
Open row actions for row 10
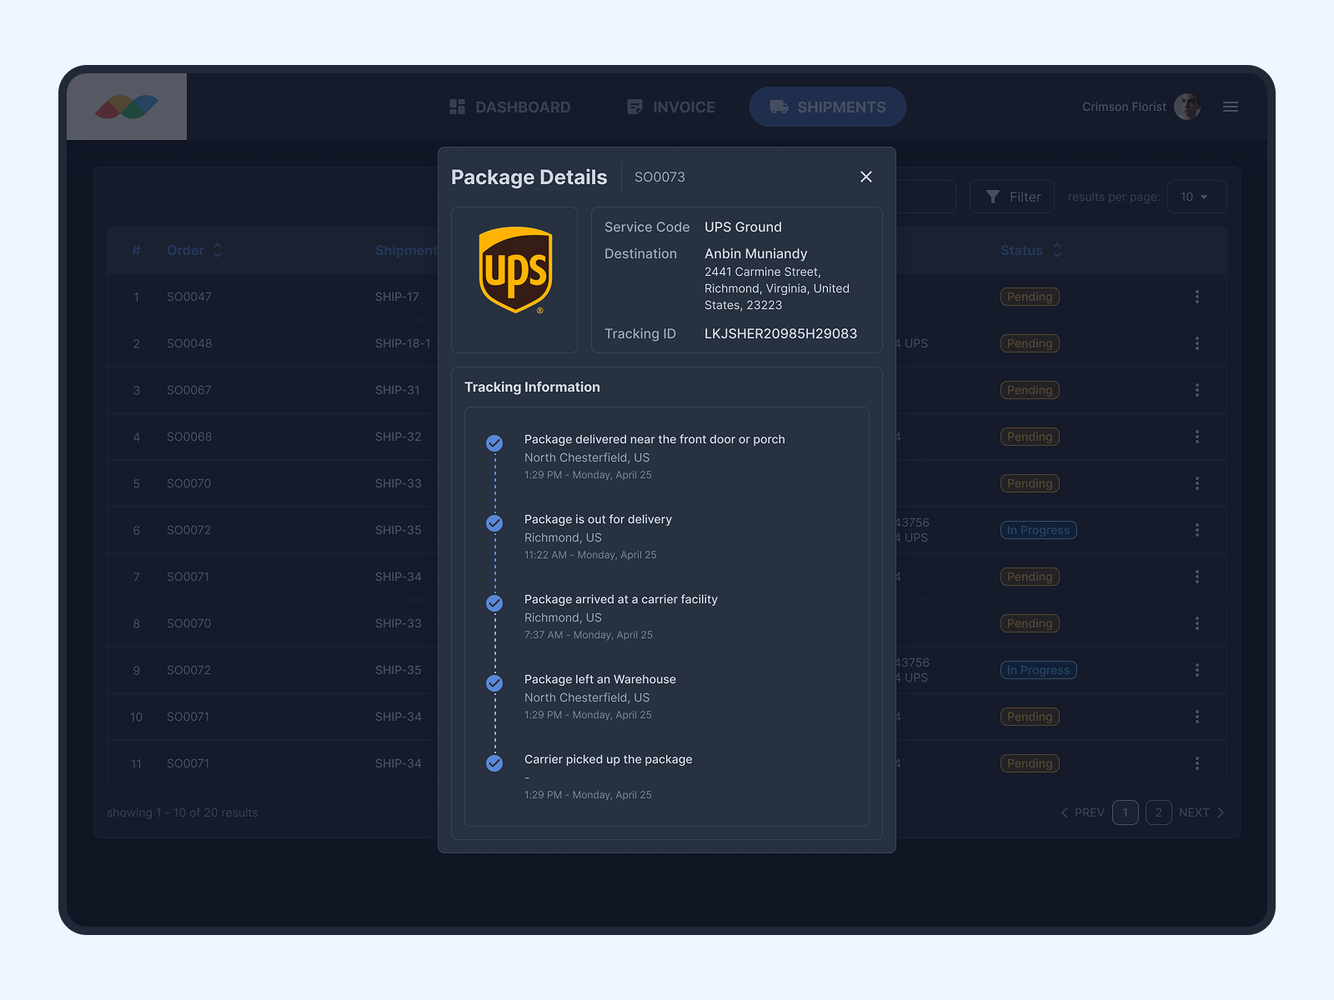[x=1197, y=717]
